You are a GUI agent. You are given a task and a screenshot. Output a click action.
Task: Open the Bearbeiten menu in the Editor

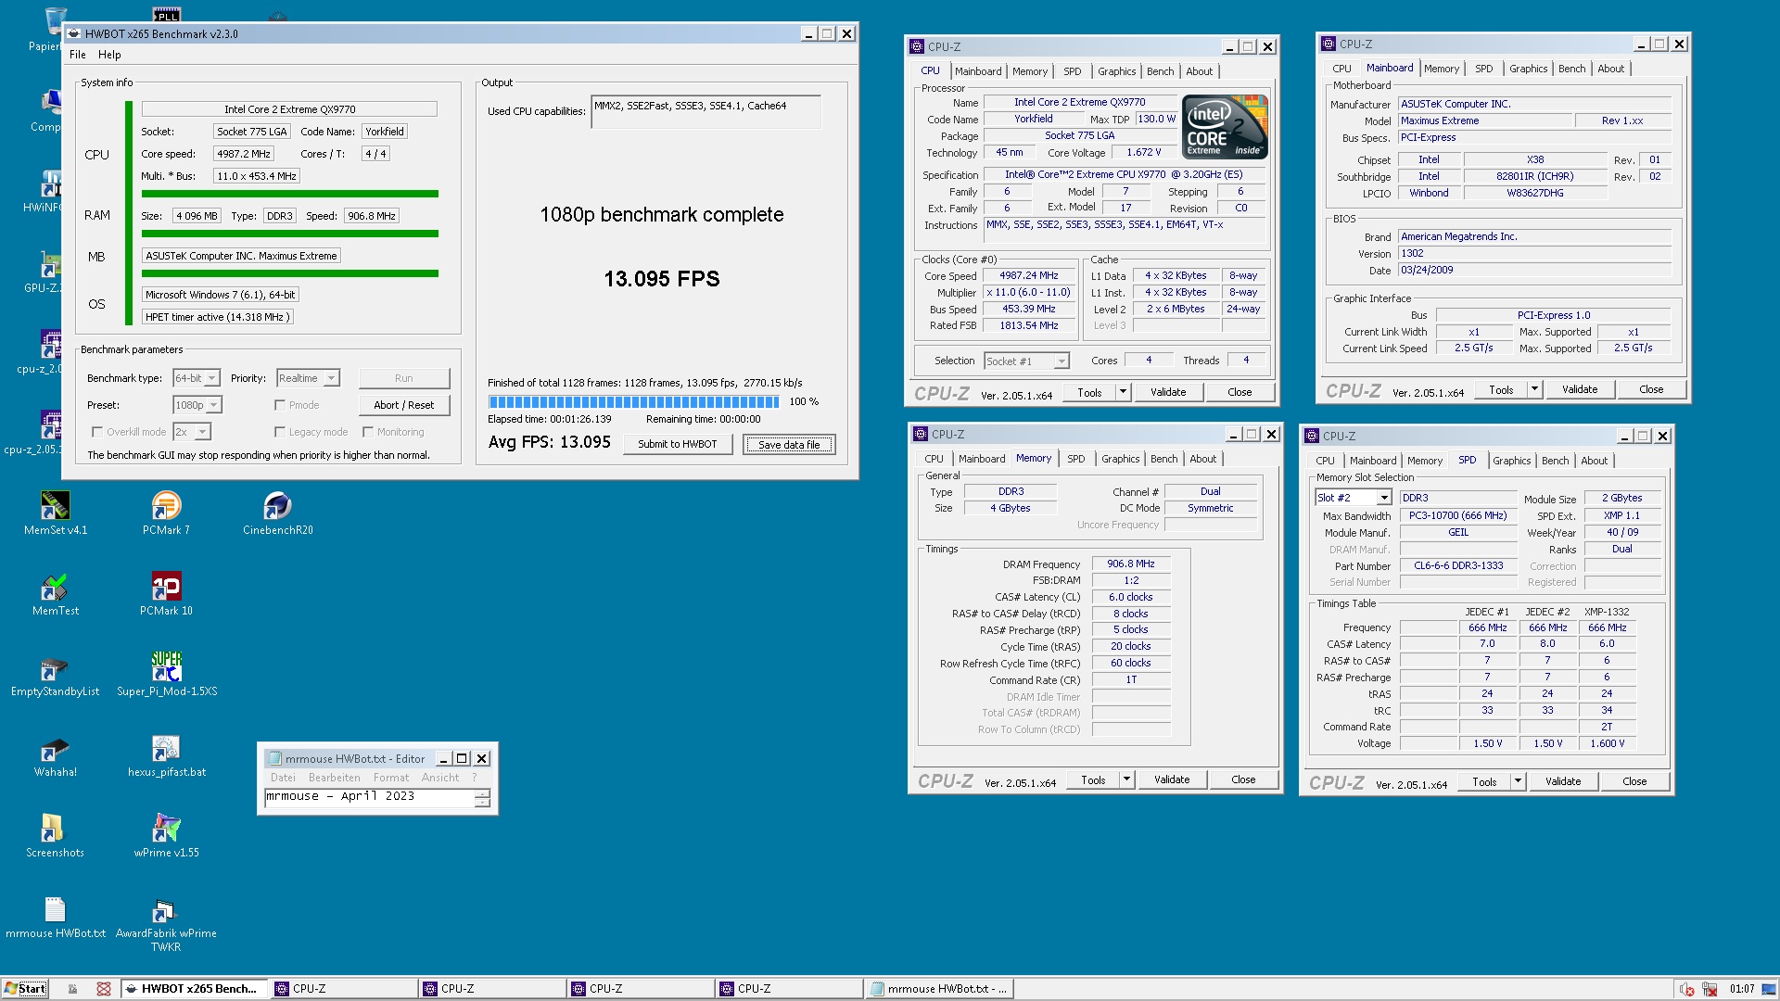tap(334, 778)
